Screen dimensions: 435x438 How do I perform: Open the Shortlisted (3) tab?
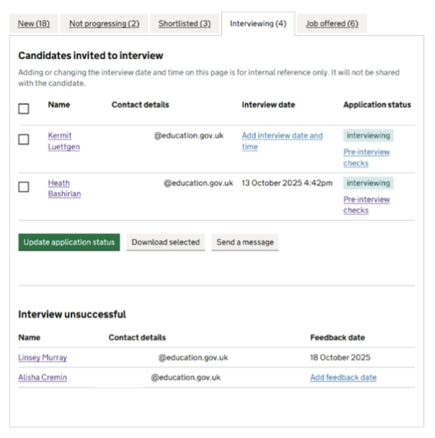[x=184, y=24]
